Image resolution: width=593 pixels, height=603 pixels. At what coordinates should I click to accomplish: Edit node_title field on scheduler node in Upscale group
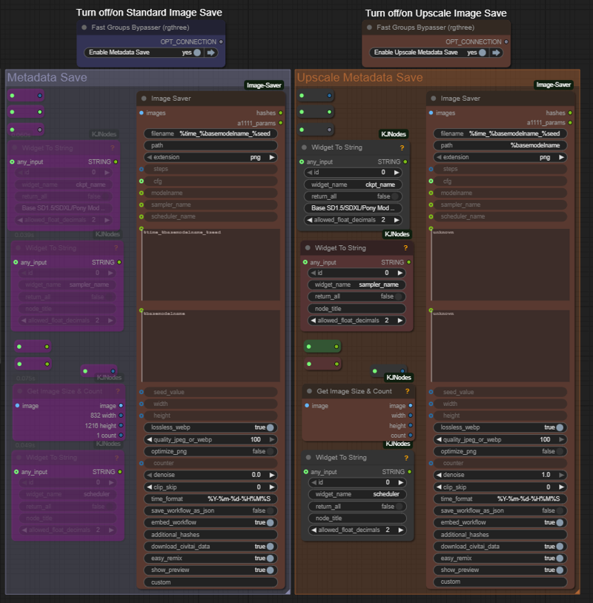357,519
